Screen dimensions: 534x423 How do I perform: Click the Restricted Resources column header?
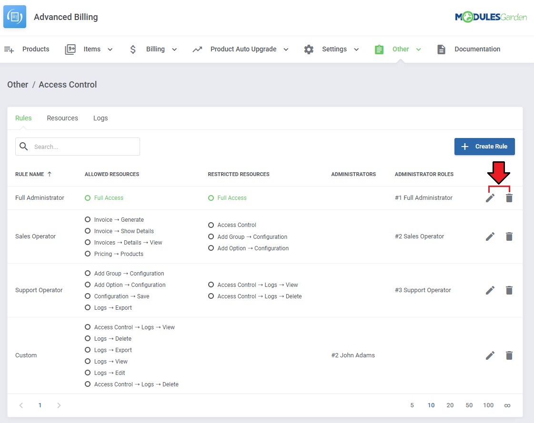point(239,174)
